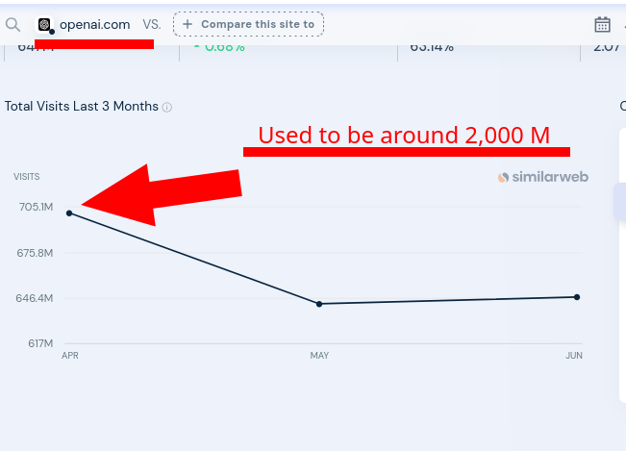
Task: Click the JUN month label
Action: (574, 356)
